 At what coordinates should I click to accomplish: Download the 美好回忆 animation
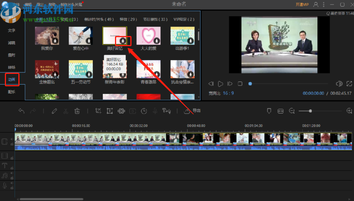(123, 41)
